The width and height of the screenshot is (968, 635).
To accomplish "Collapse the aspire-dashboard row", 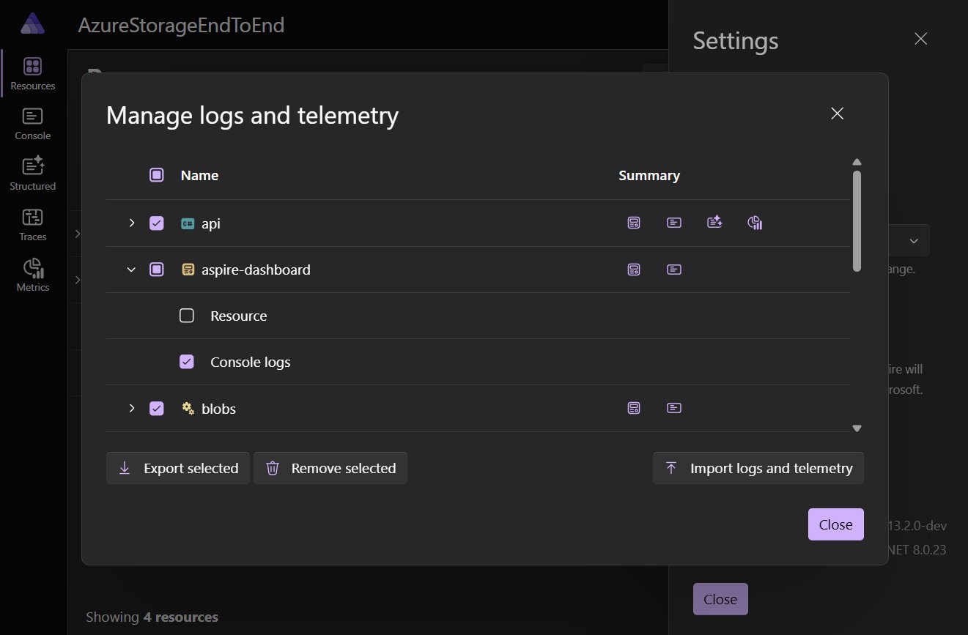I will point(131,269).
